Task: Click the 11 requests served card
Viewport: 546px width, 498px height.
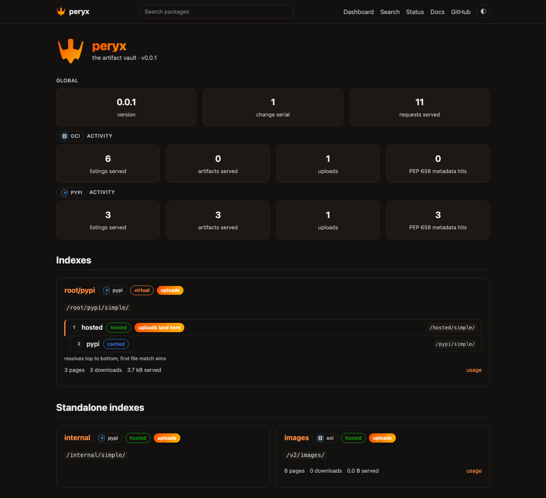Action: tap(420, 107)
